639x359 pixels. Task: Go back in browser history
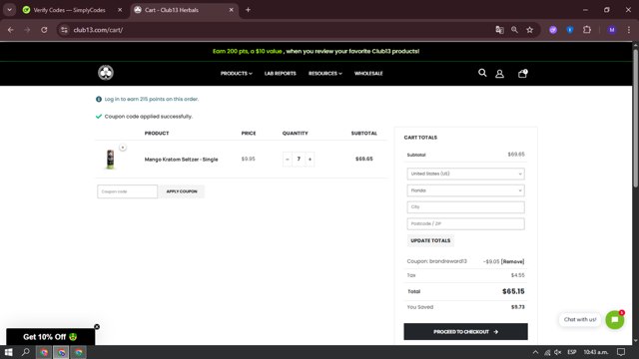click(11, 30)
